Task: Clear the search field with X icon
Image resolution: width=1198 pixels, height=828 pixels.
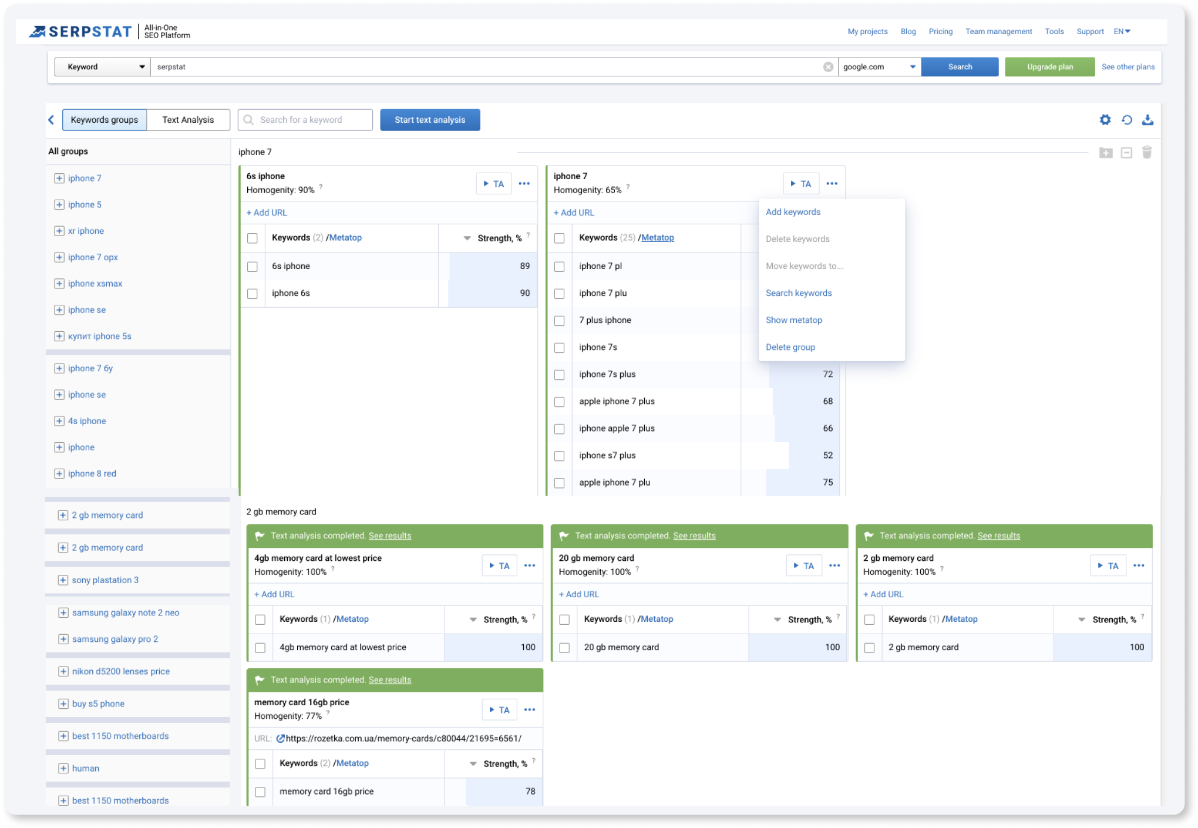Action: 828,67
